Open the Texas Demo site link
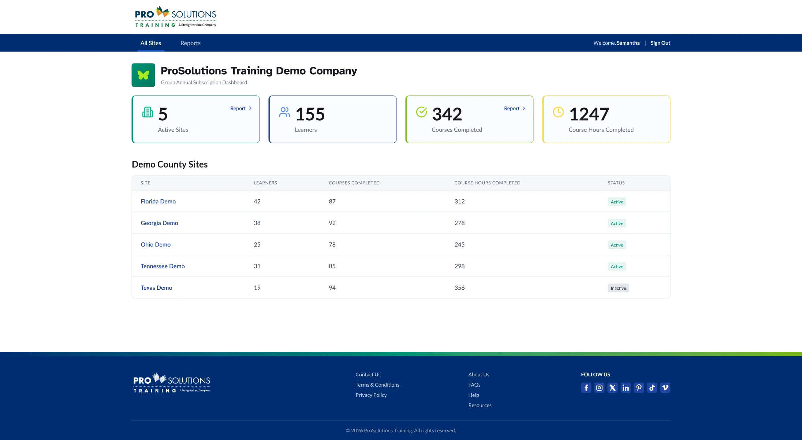 [x=156, y=287]
